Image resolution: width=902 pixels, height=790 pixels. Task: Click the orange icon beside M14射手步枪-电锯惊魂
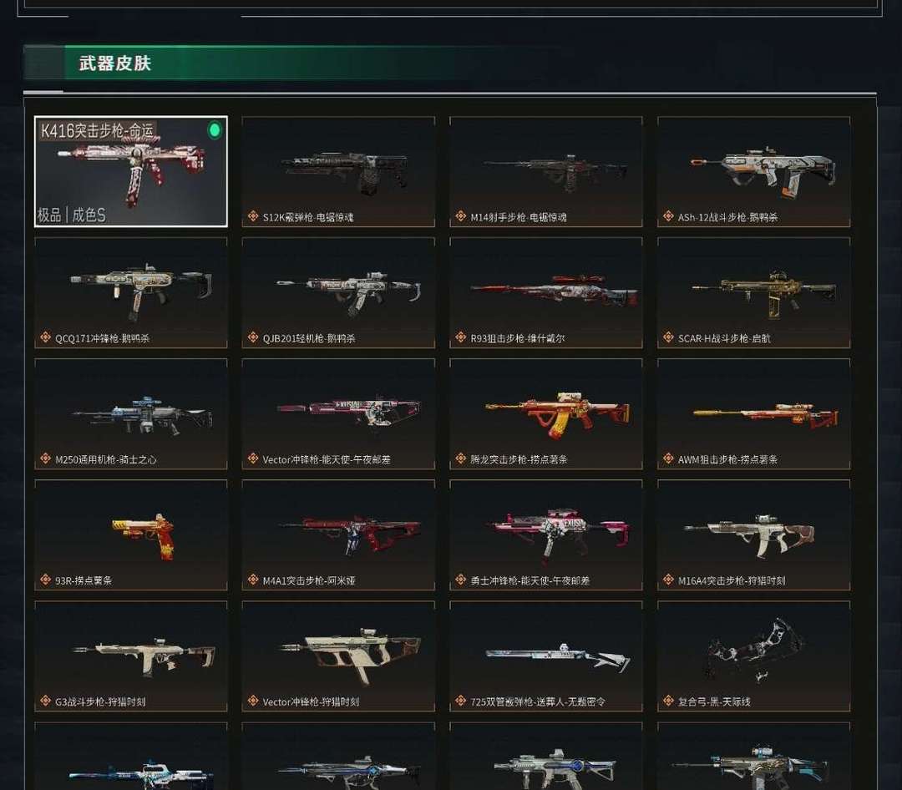click(461, 216)
